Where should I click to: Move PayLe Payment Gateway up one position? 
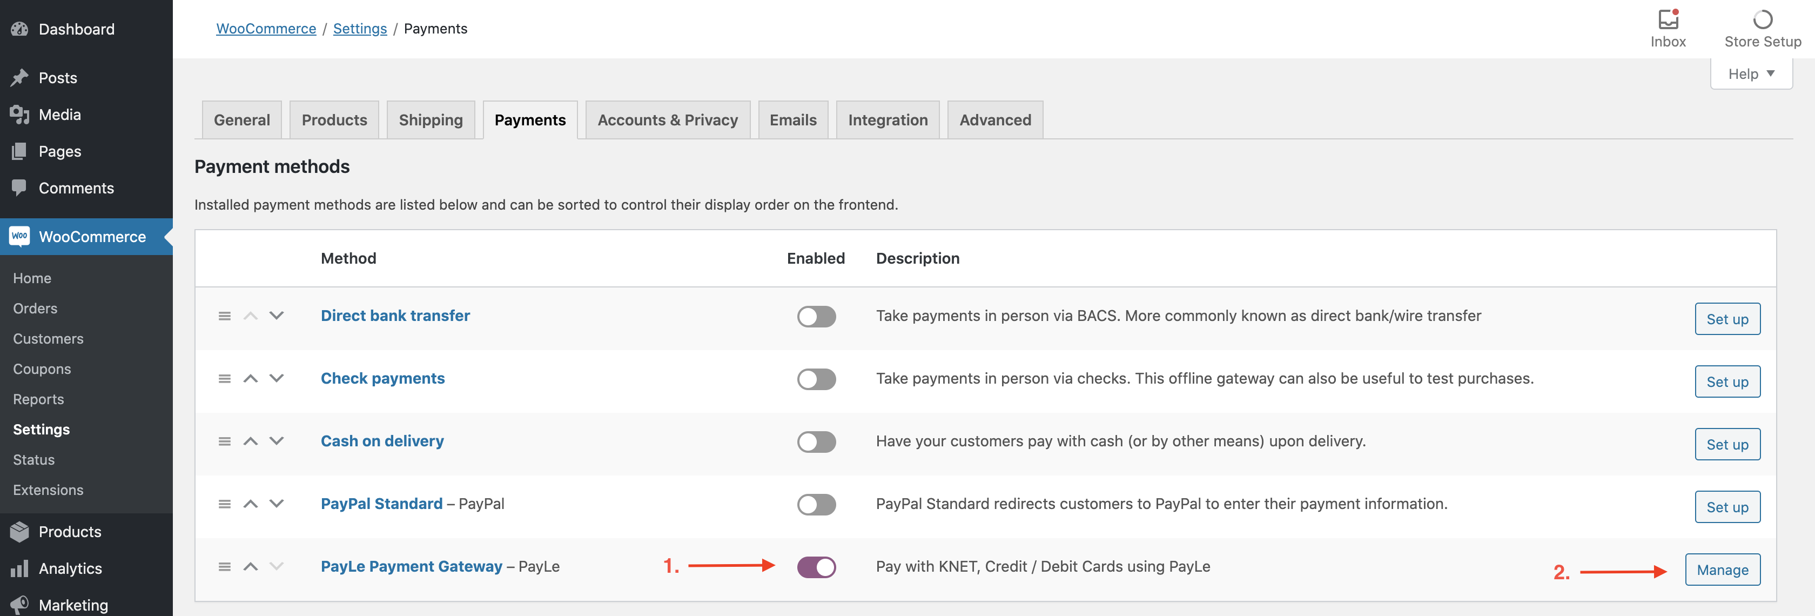[251, 567]
